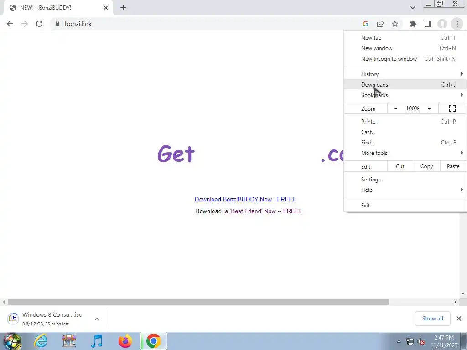467x350 pixels.
Task: Expand the Bookmarks submenu
Action: 405,95
